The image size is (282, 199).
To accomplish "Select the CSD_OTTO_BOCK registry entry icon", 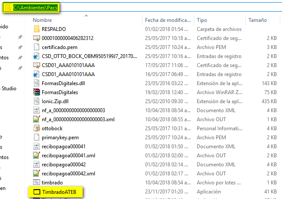I will (37, 56).
